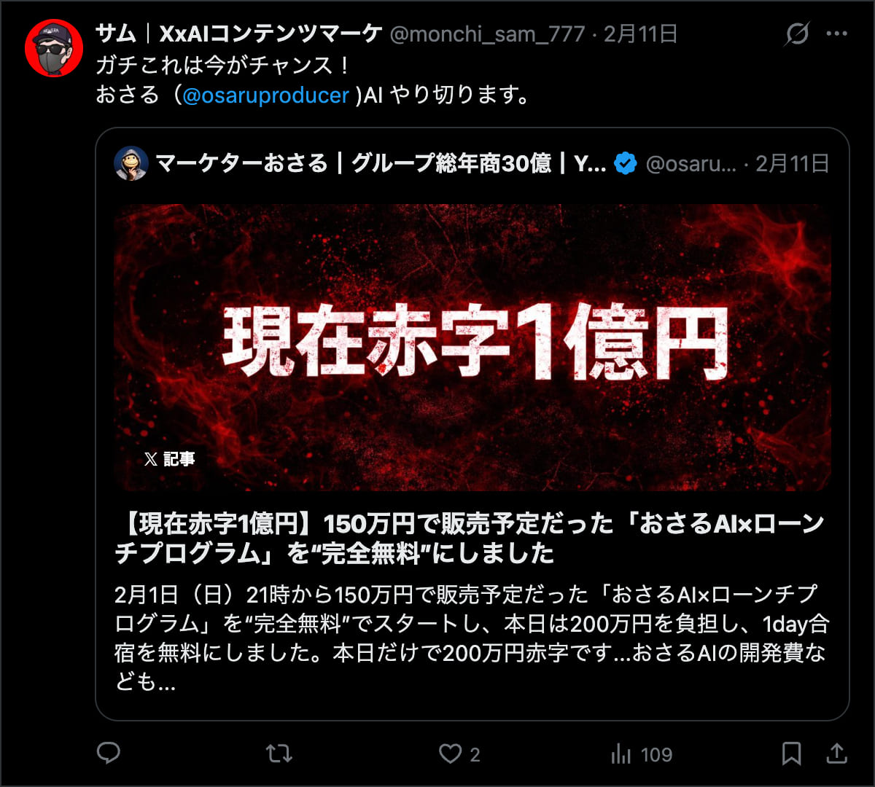Click the X 記事 article label
875x787 pixels.
click(170, 459)
